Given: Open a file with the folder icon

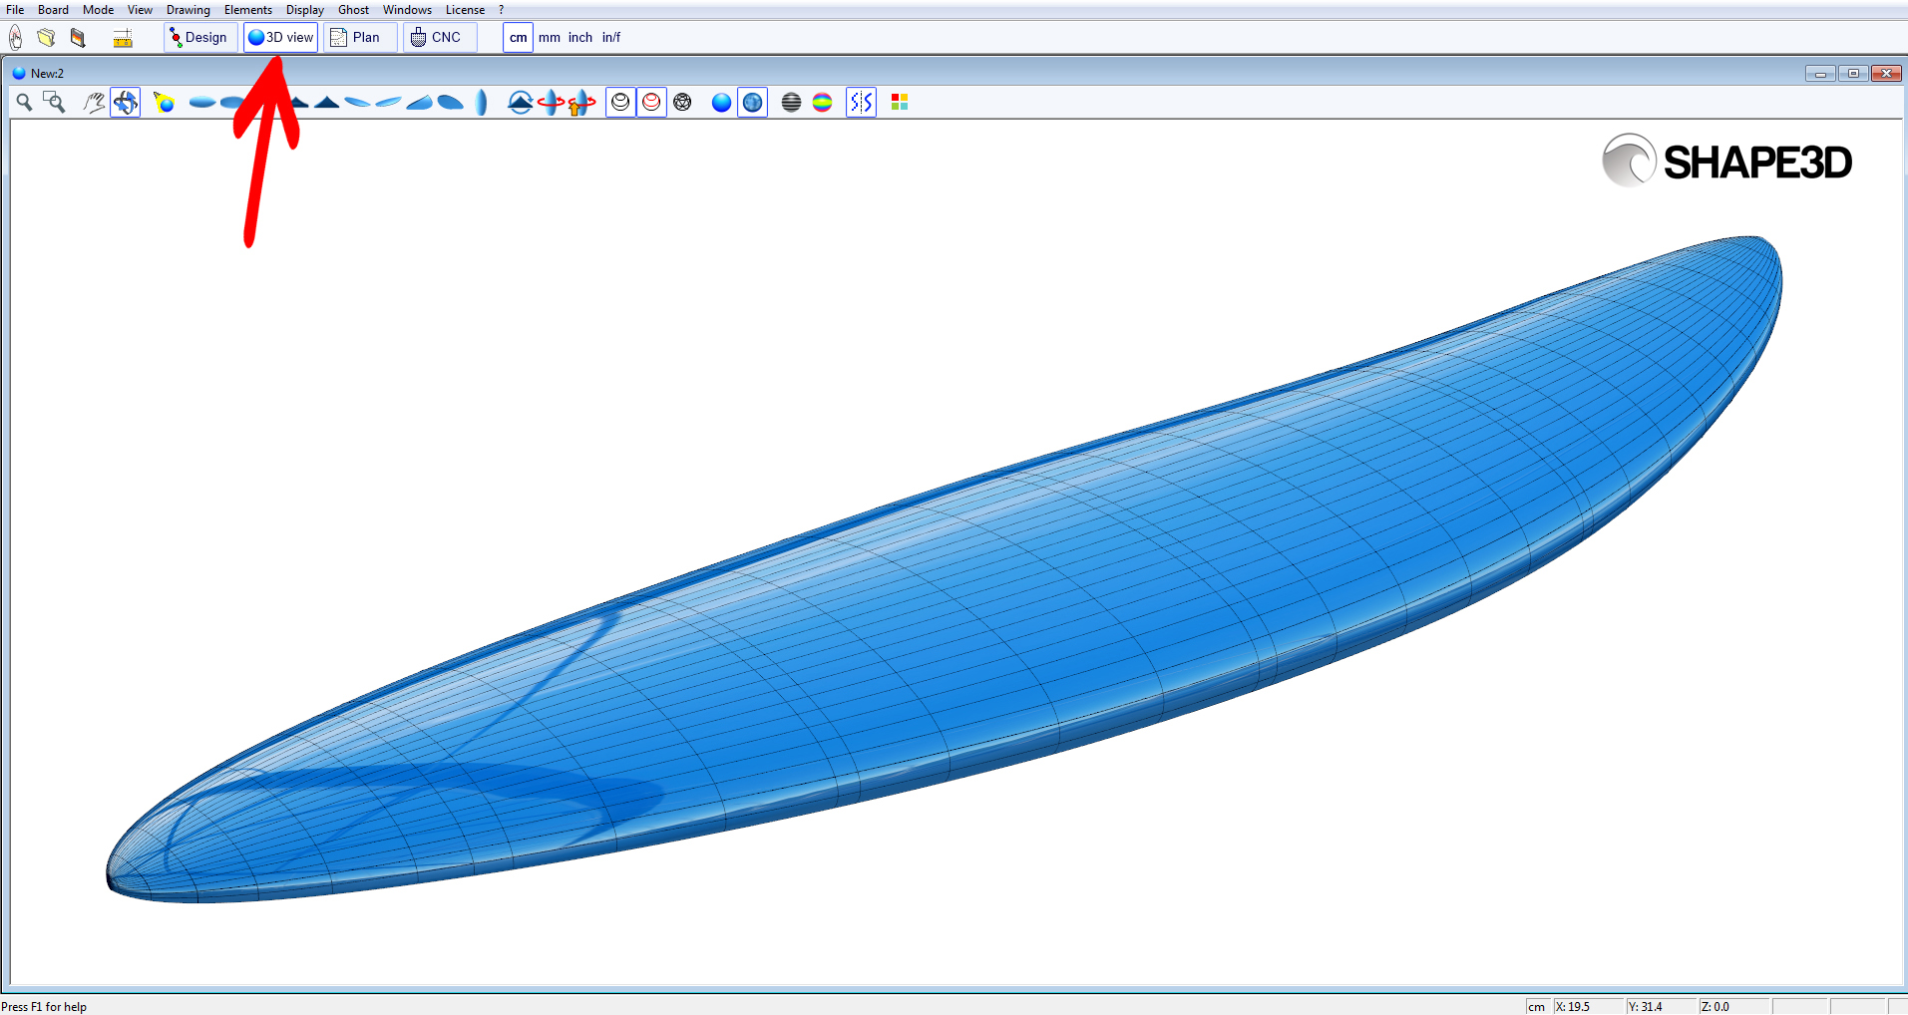Looking at the screenshot, I should [46, 38].
